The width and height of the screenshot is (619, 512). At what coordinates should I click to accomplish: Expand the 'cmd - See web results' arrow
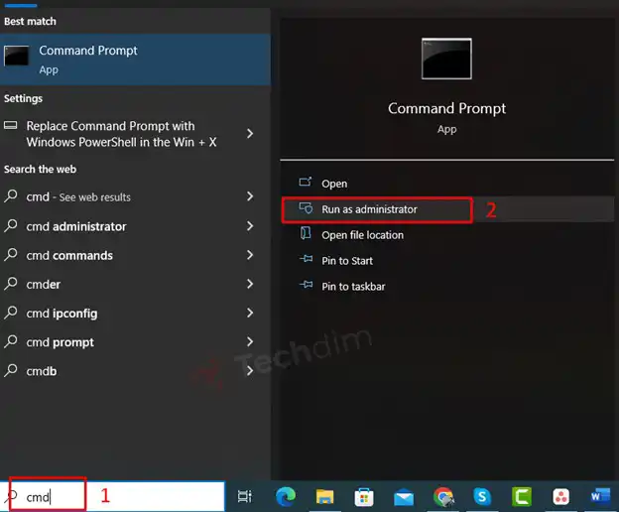point(250,197)
